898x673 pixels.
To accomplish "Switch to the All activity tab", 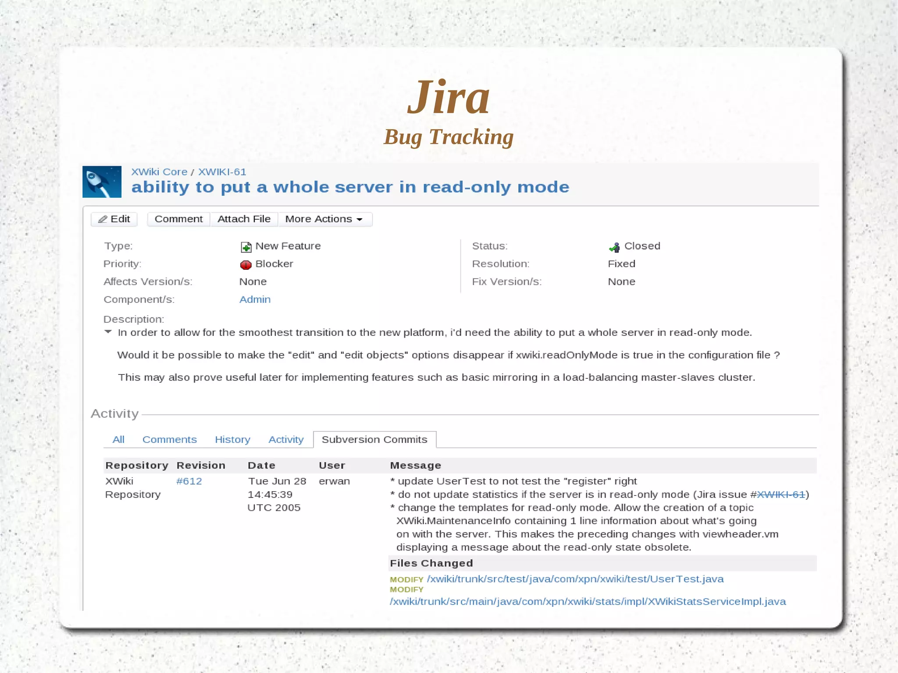I will click(118, 439).
